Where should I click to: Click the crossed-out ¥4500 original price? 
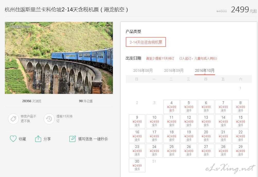point(221,11)
